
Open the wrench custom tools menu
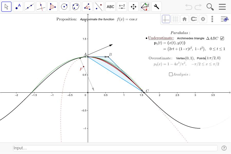pyautogui.click(x=157, y=7)
